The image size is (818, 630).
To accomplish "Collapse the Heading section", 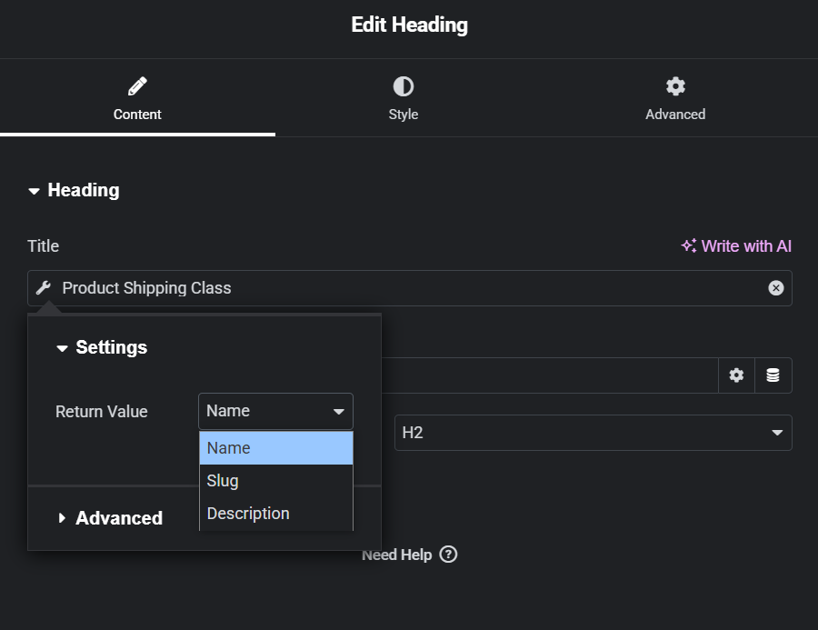I will coord(75,190).
